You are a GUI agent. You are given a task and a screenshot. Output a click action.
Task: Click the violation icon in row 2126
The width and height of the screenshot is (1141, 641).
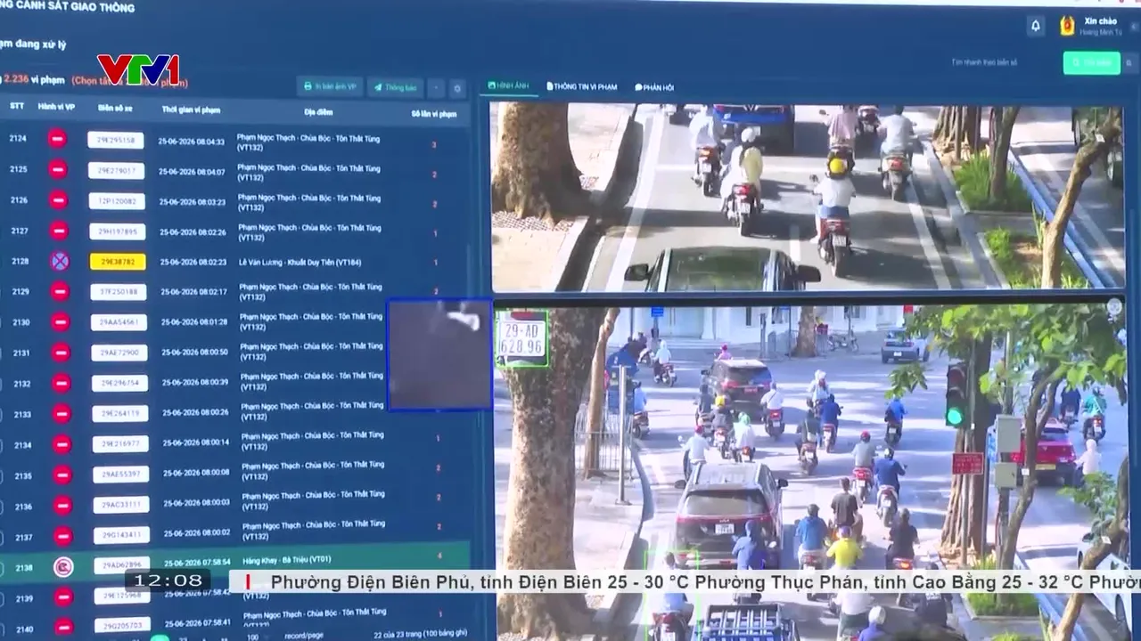click(58, 199)
